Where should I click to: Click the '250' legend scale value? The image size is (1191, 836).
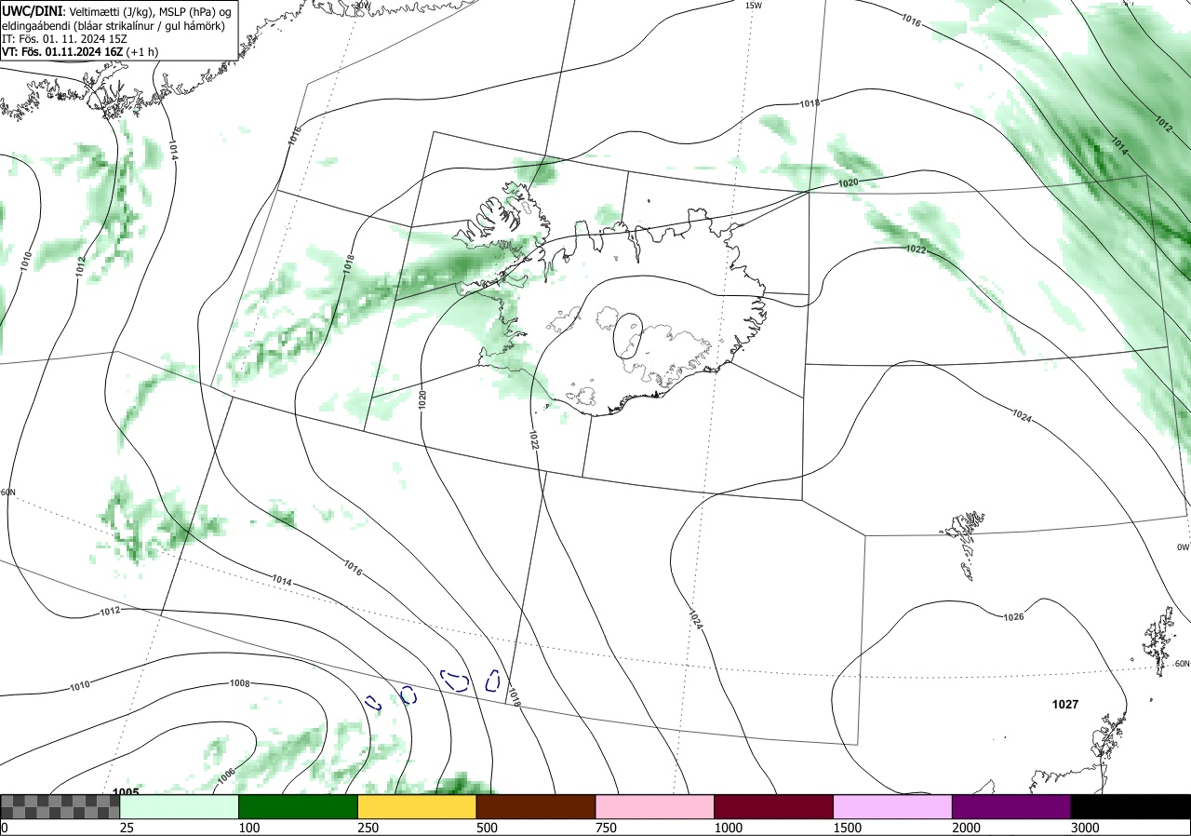pos(368,828)
